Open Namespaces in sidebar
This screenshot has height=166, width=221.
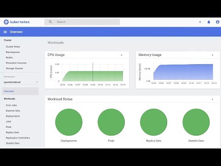coord(13,52)
